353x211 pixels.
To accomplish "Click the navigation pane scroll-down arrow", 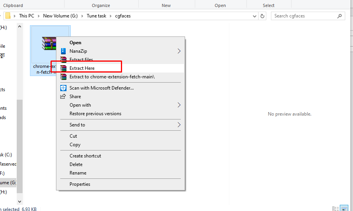I will [19, 202].
